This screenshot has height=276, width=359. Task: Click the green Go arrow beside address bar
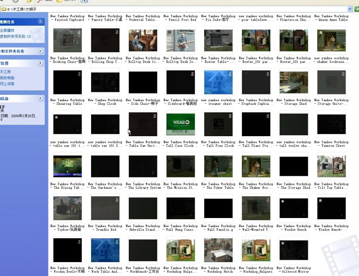coord(356,9)
